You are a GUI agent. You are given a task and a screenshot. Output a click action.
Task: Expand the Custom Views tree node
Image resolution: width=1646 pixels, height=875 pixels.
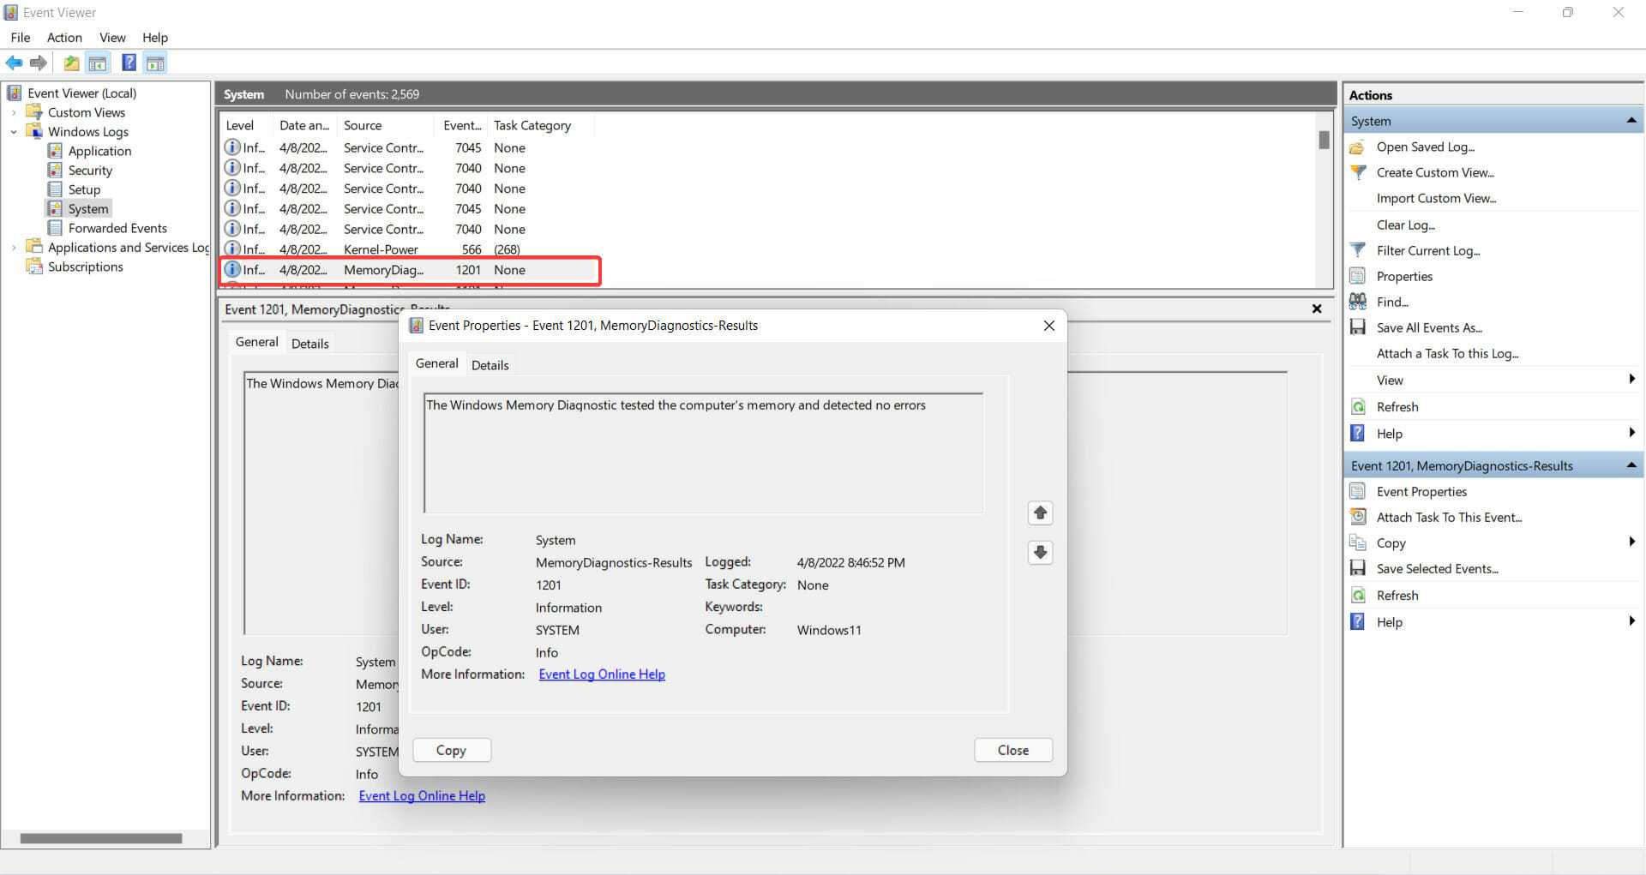[14, 112]
